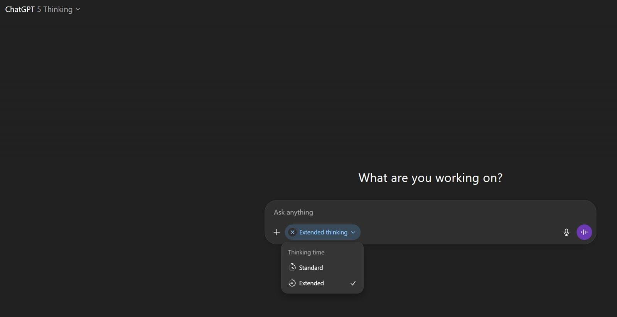This screenshot has height=317, width=617.
Task: Focus the Ask anything input field
Action: pyautogui.click(x=424, y=212)
